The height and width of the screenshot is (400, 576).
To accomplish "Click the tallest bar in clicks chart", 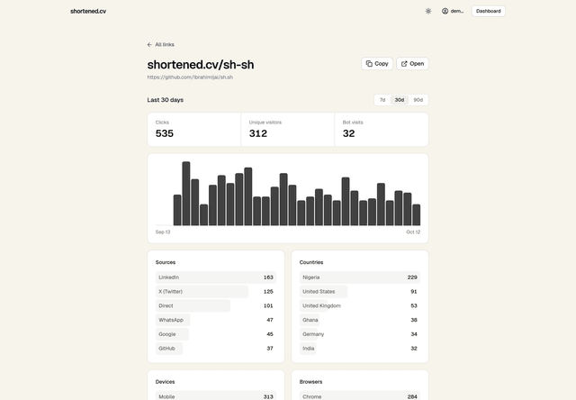I will pyautogui.click(x=186, y=194).
